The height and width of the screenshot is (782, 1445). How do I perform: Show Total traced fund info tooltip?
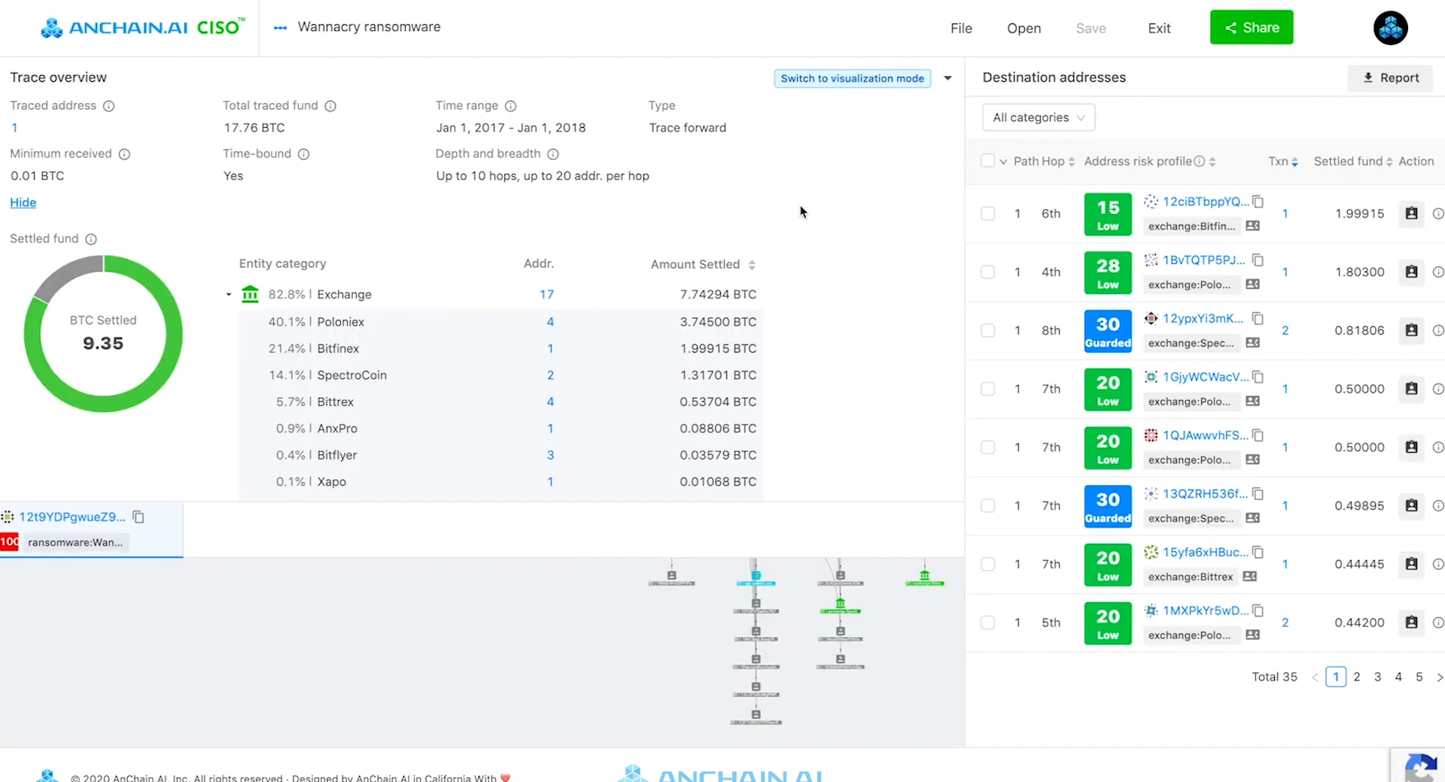pos(330,106)
